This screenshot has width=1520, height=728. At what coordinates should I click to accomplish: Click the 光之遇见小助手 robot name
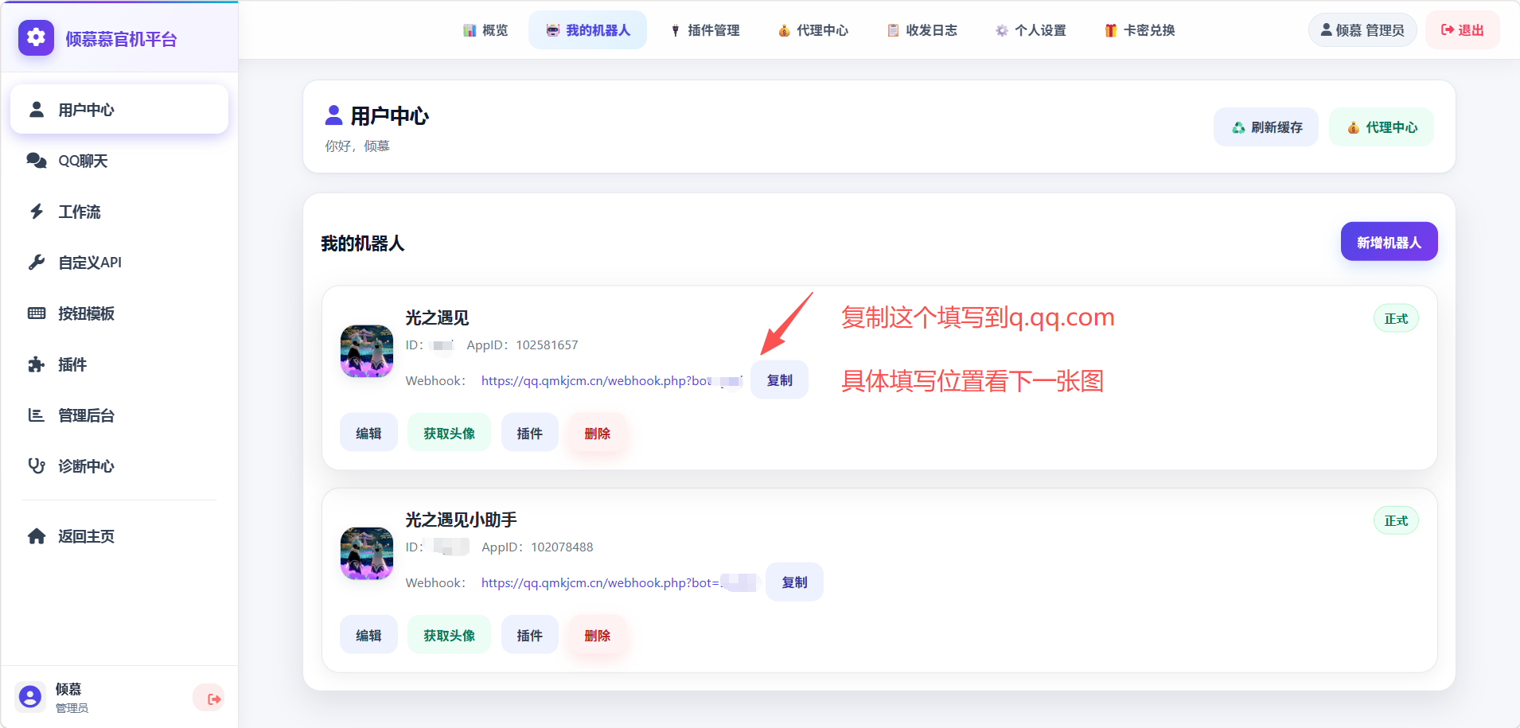click(461, 520)
